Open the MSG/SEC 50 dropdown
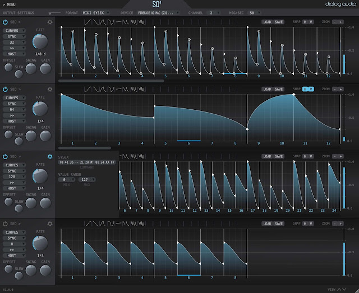The image size is (359, 293). (x=254, y=13)
